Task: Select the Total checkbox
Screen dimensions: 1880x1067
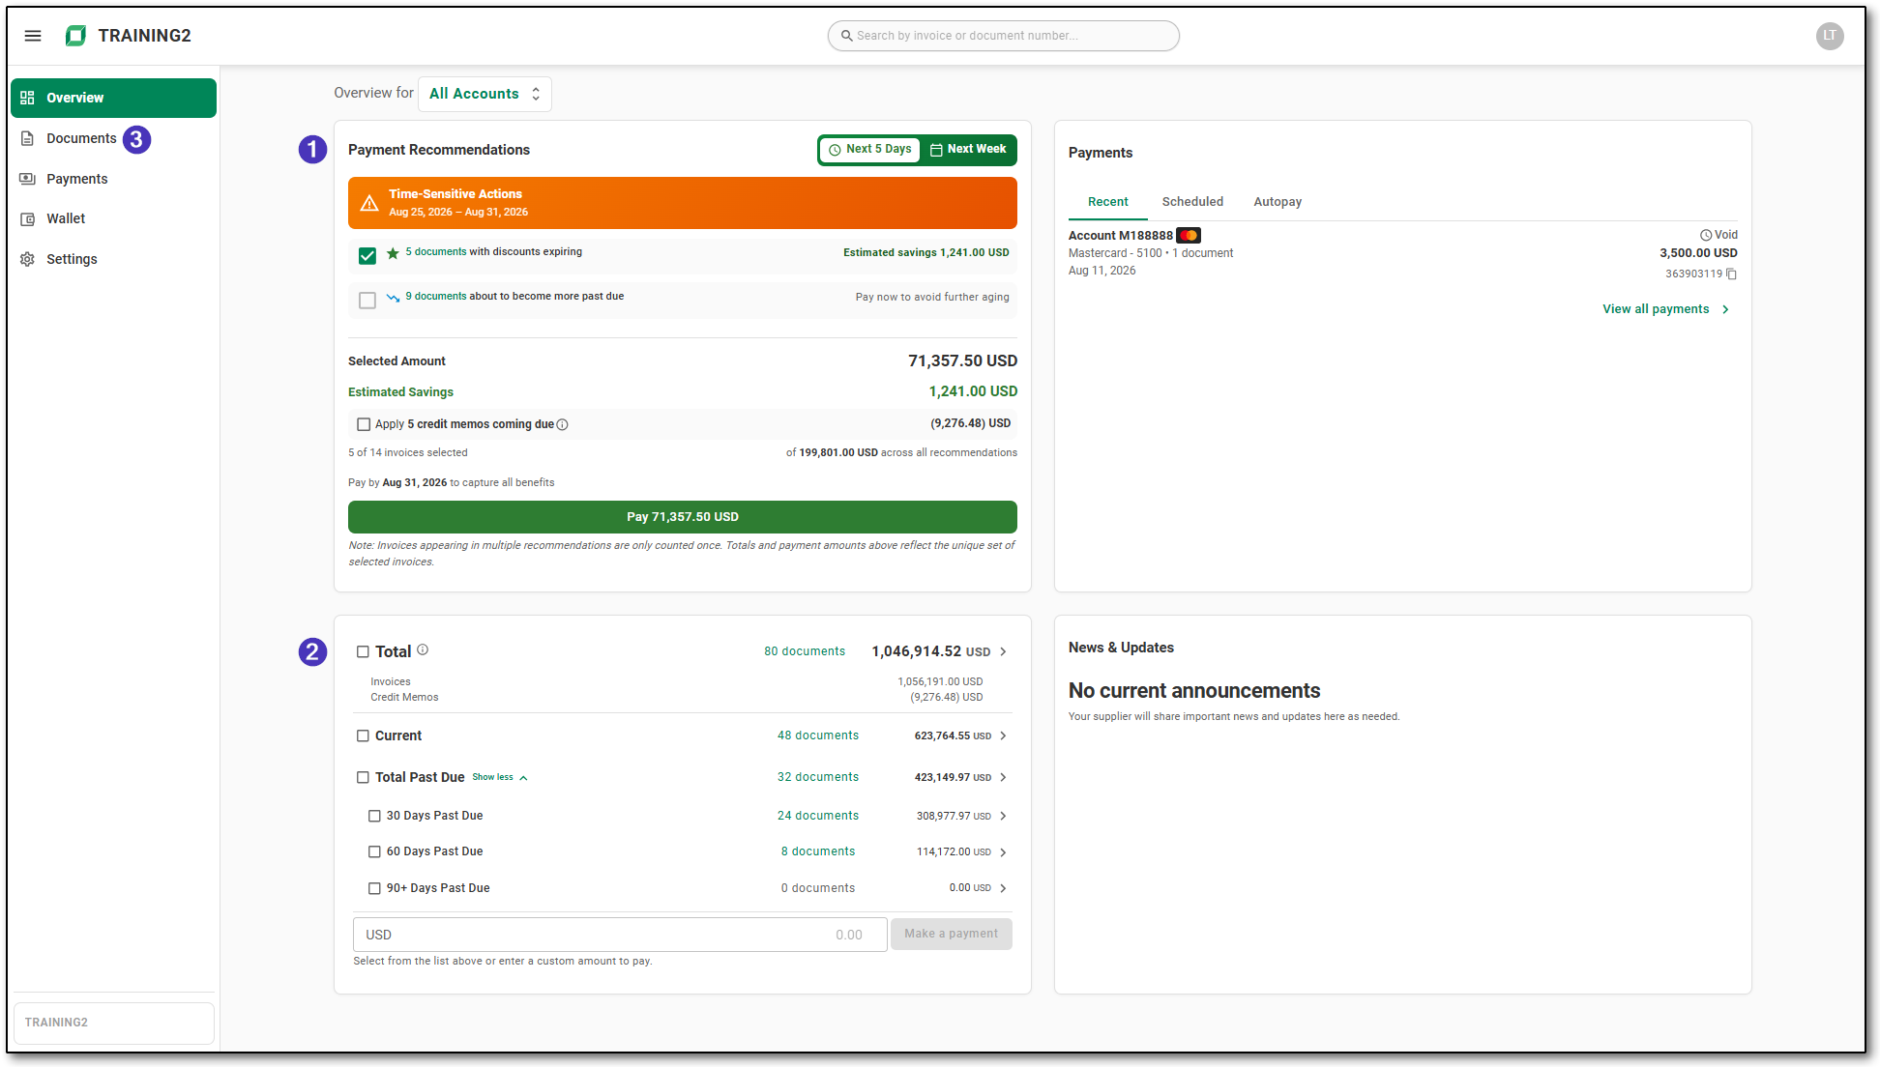Action: point(363,651)
